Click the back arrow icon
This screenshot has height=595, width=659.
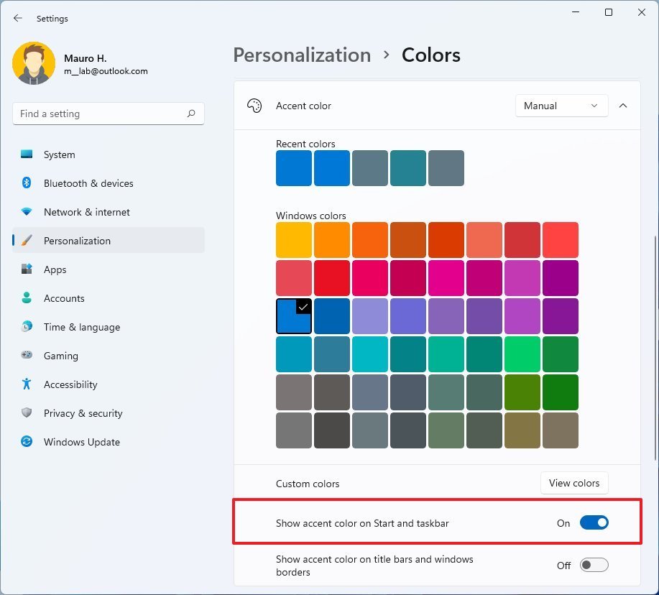(17, 18)
